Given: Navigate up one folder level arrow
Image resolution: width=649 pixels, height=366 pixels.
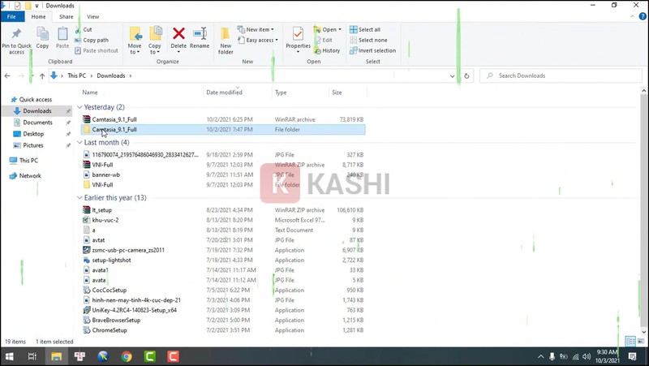Looking at the screenshot, I should [x=42, y=75].
